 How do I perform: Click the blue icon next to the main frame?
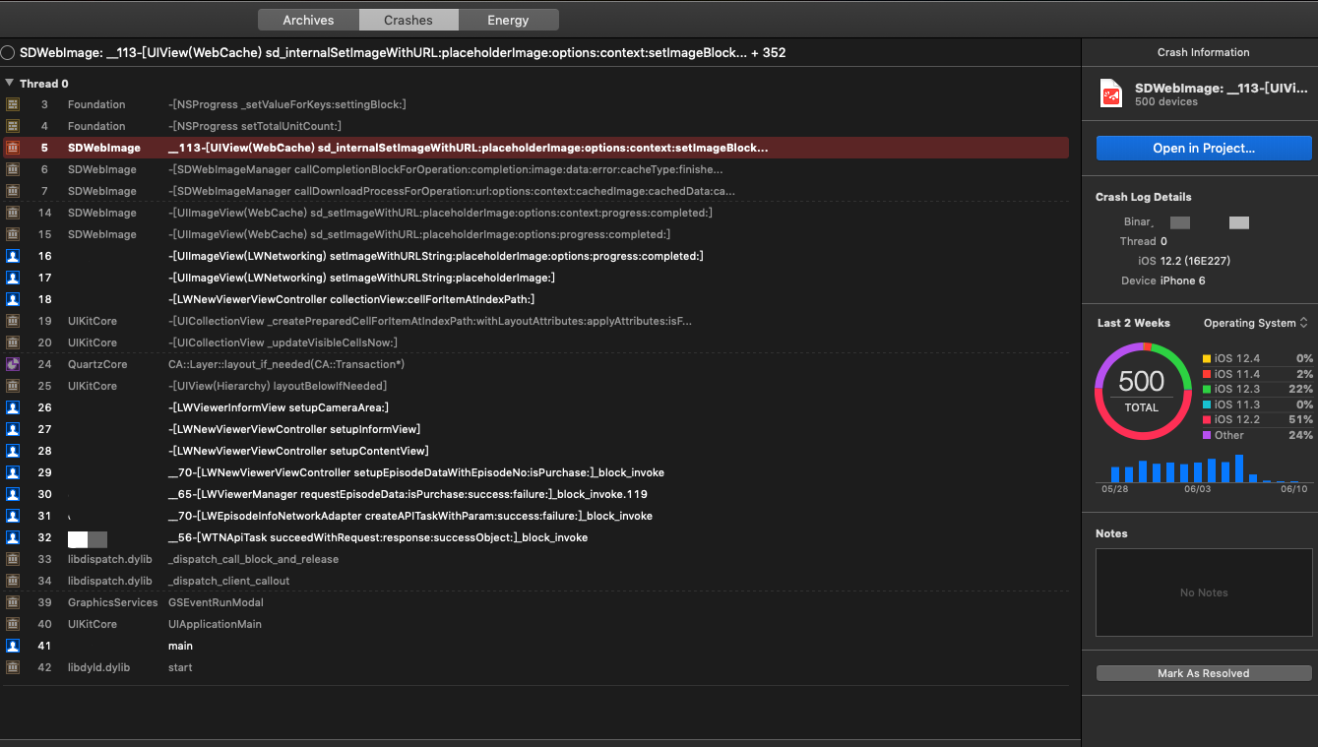13,646
